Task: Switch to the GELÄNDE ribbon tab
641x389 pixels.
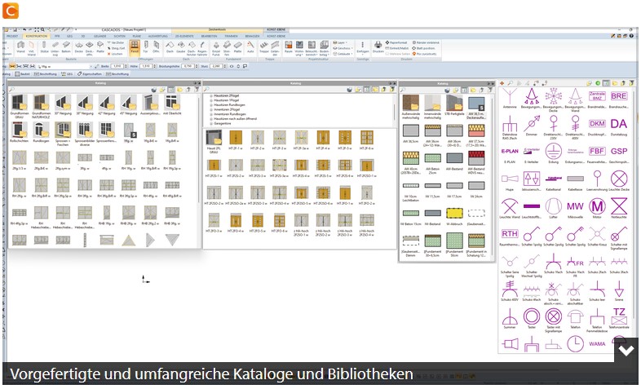Action: pyautogui.click(x=100, y=36)
